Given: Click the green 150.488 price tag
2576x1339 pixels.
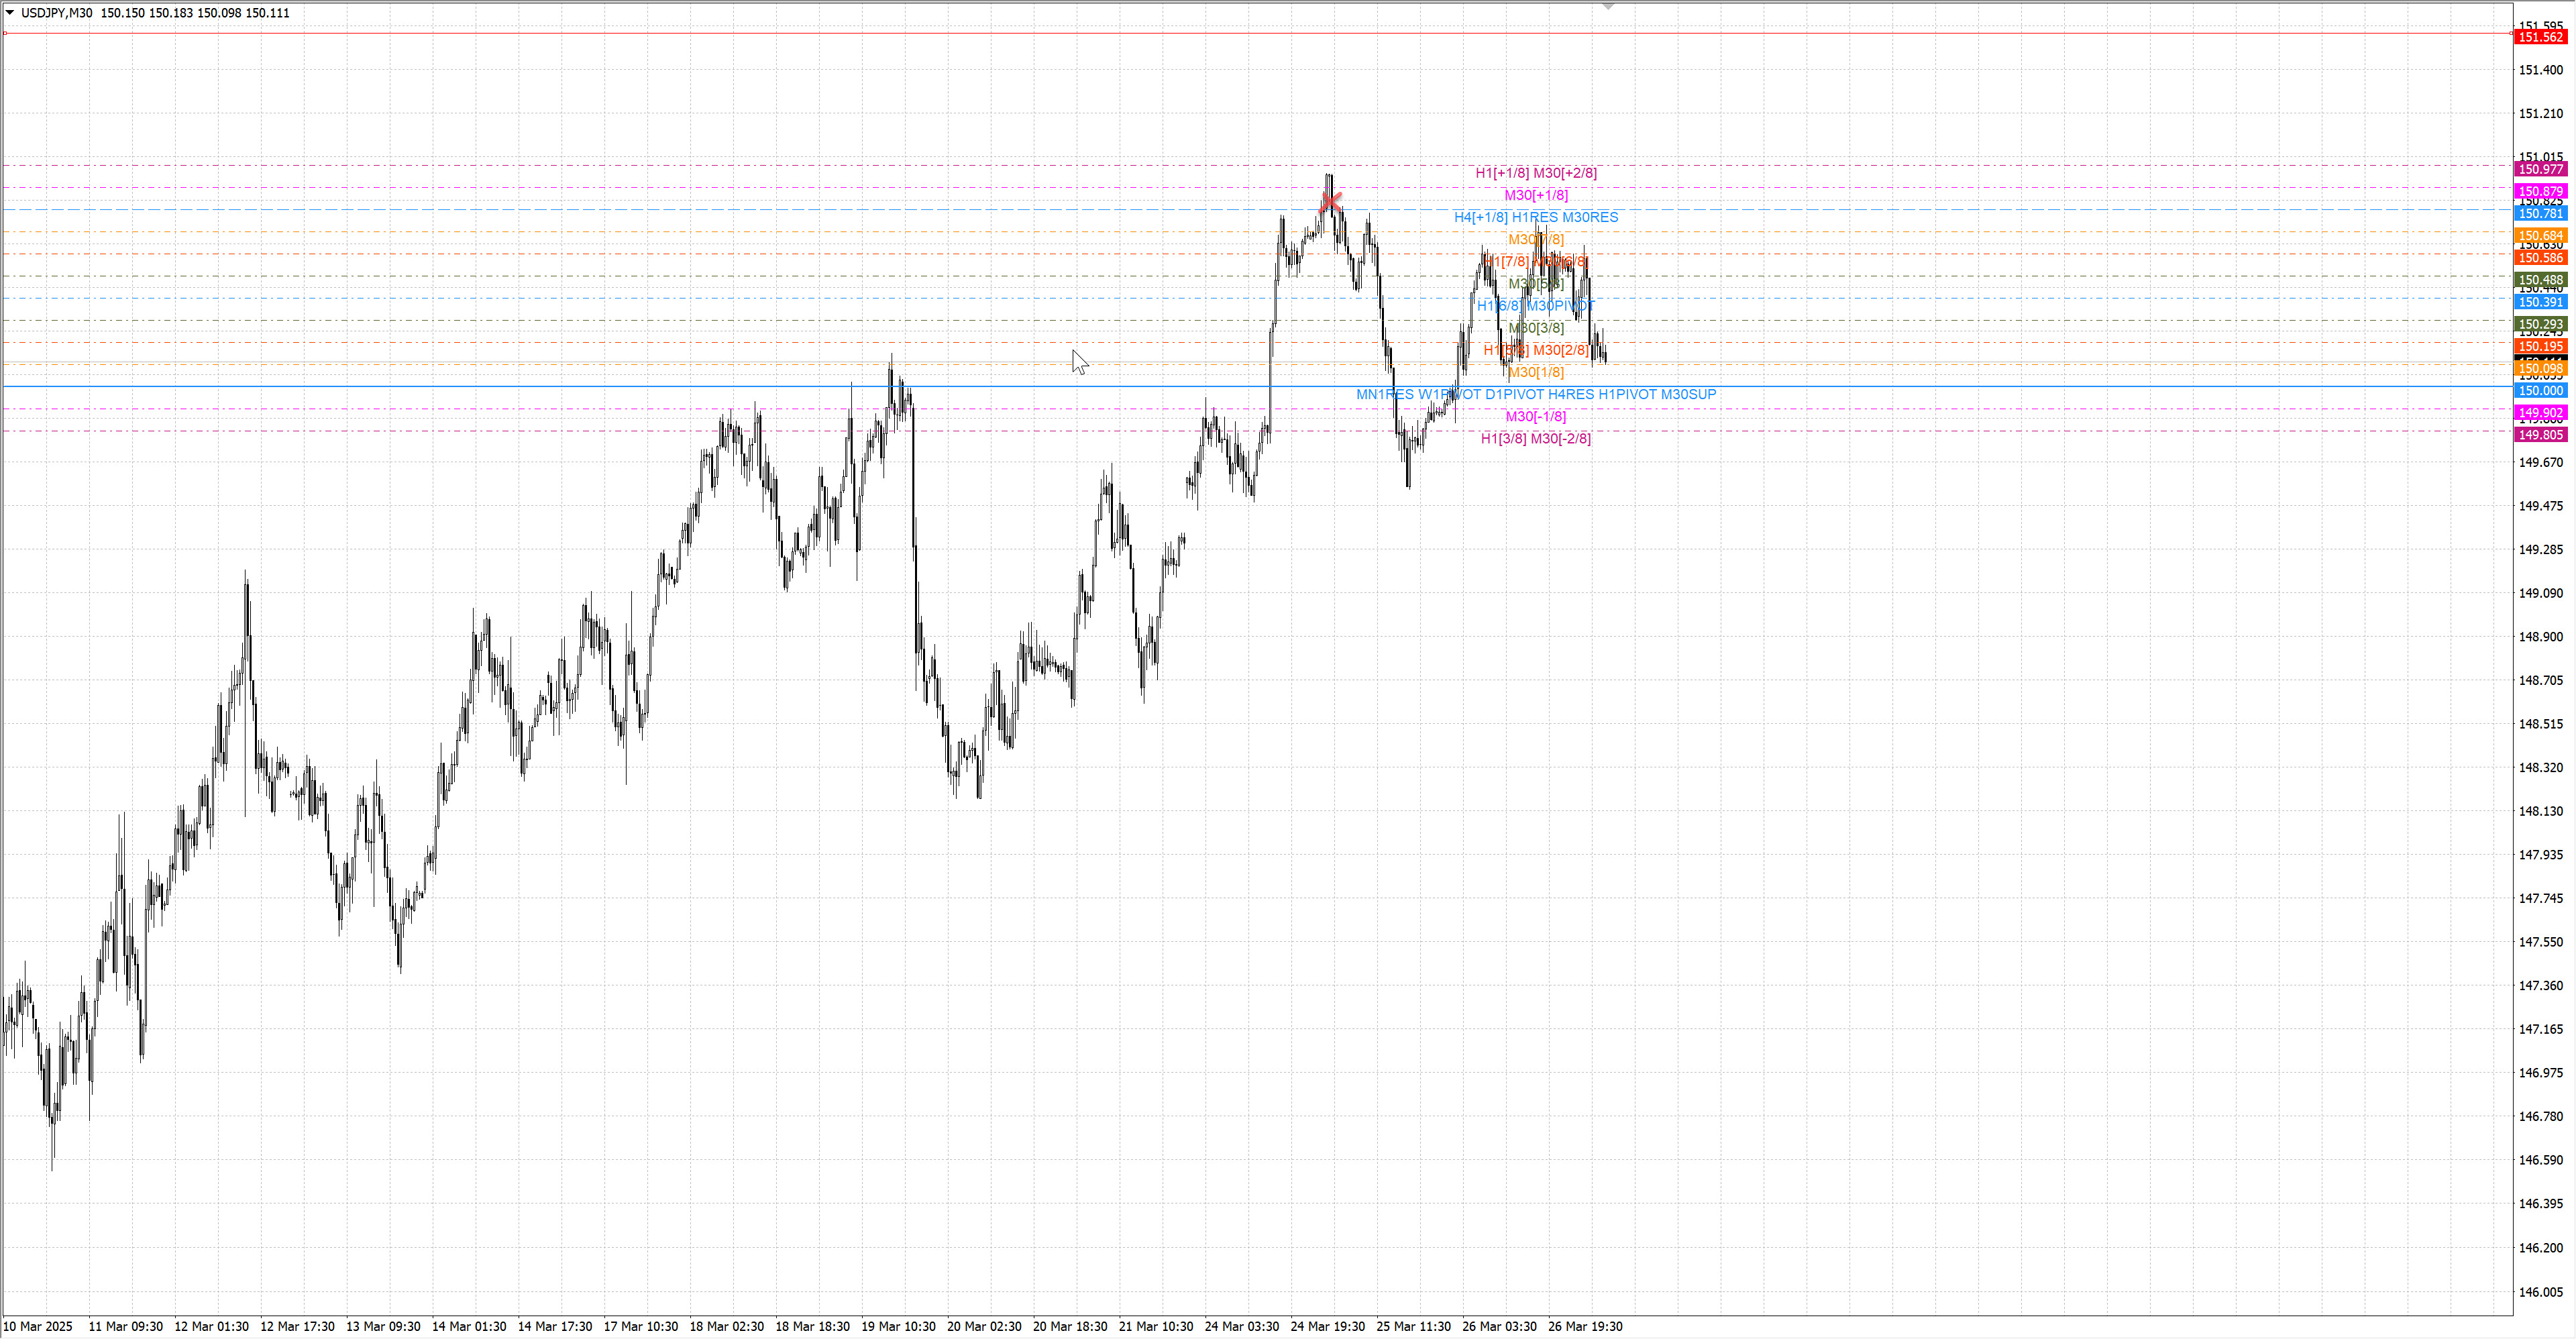Looking at the screenshot, I should click(2540, 280).
